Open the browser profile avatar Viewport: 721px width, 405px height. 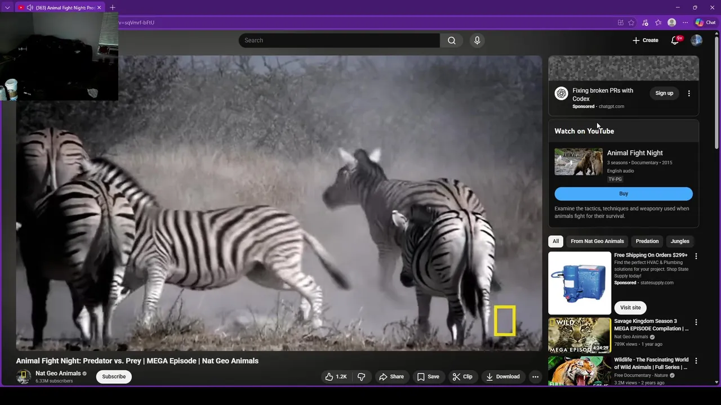point(671,22)
